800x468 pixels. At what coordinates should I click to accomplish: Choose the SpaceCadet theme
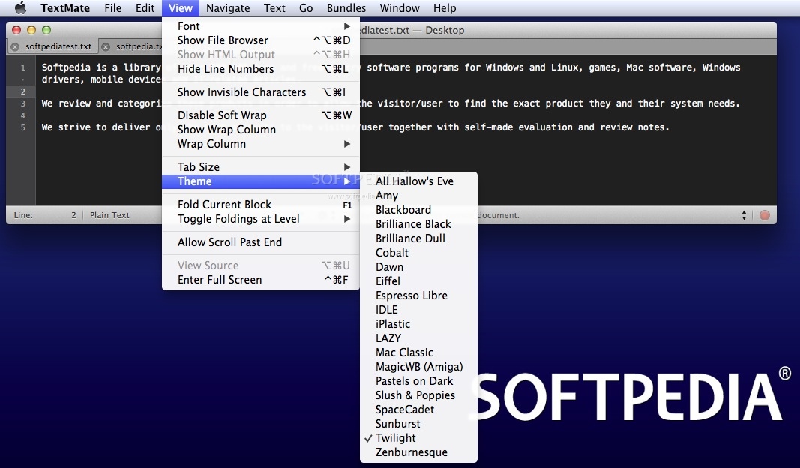pyautogui.click(x=418, y=409)
